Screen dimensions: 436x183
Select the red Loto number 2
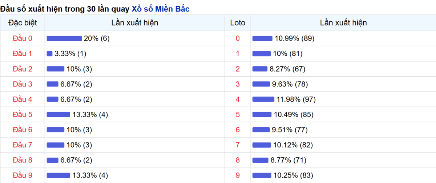coord(238,69)
